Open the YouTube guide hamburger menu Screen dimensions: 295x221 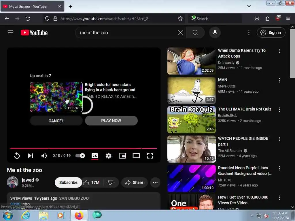pos(10,33)
